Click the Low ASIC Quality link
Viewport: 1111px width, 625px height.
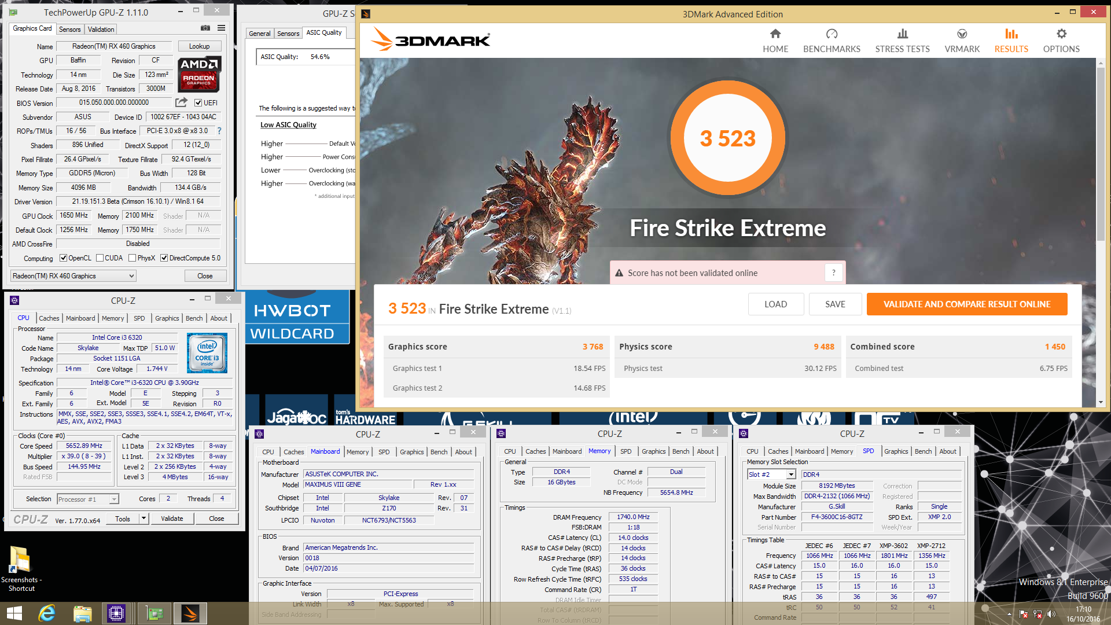288,125
